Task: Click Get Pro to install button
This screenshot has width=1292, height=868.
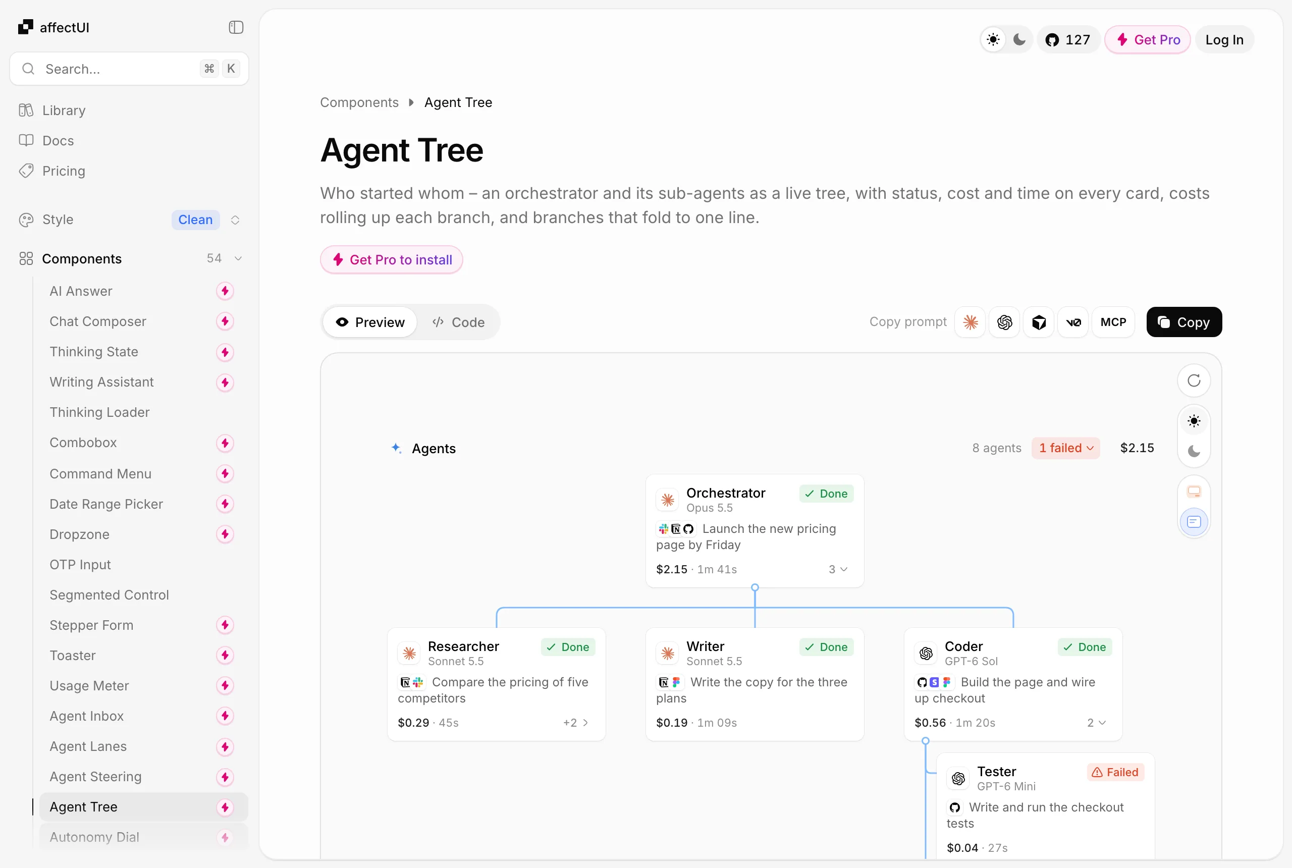Action: (391, 259)
